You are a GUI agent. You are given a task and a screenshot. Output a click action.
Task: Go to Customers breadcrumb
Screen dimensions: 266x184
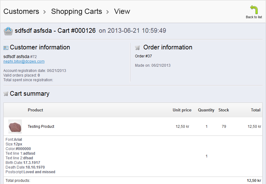[x=21, y=11]
